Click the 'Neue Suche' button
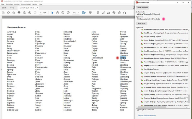The image size is (192, 119). pos(141,23)
